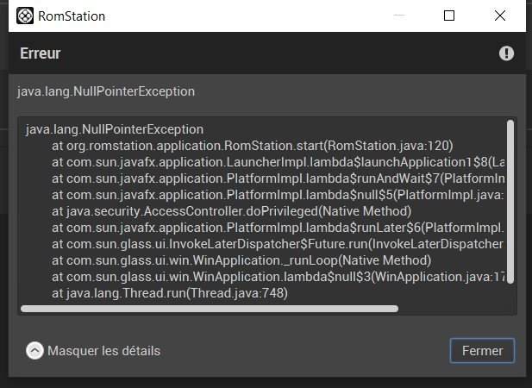Close the RomStation window with the X
The height and width of the screenshot is (388, 532).
500,16
